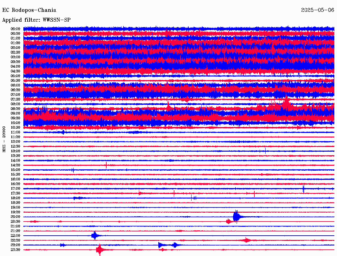Select the 21:30 time label
The height and width of the screenshot is (256, 337).
pyautogui.click(x=15, y=231)
